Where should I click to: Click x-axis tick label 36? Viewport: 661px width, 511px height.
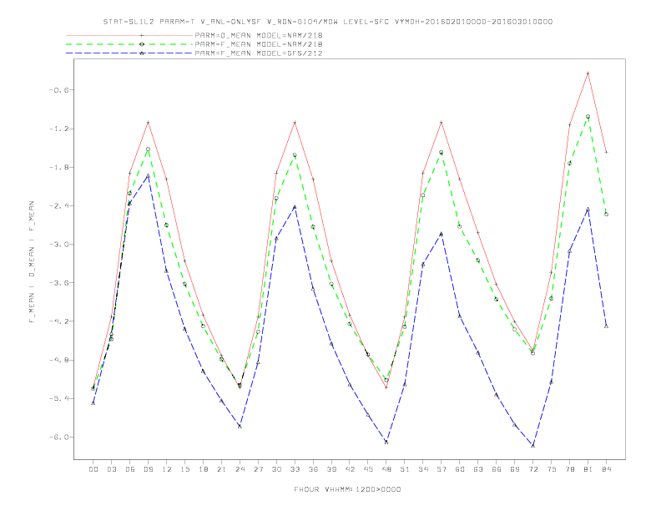click(313, 469)
